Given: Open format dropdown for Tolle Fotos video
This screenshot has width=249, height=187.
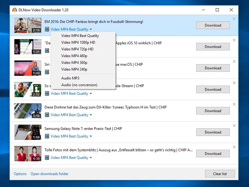Looking at the screenshot, I should [71, 158].
